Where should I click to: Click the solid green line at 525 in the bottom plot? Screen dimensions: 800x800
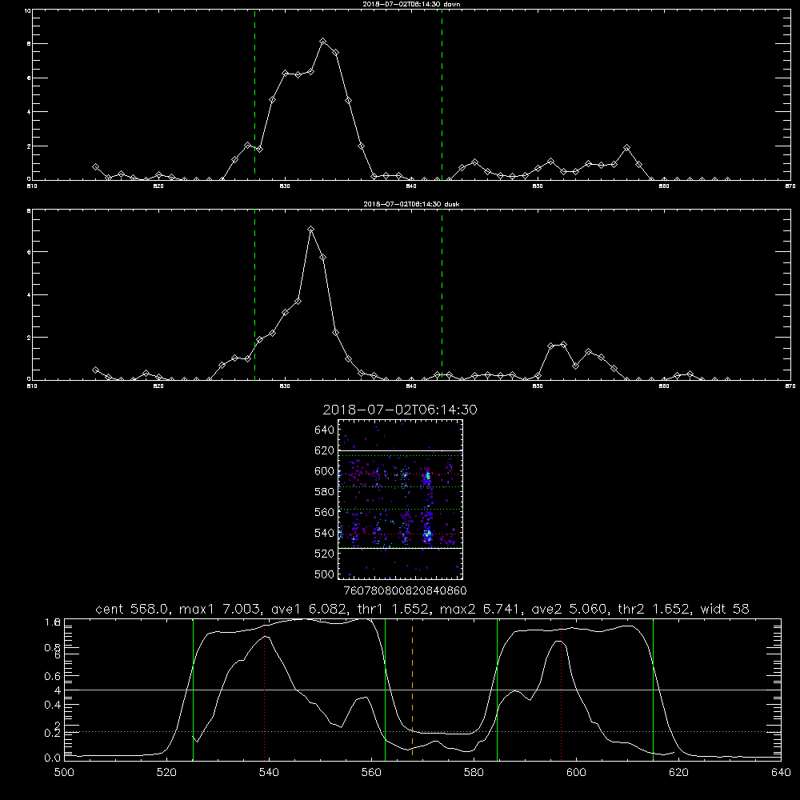[193, 690]
